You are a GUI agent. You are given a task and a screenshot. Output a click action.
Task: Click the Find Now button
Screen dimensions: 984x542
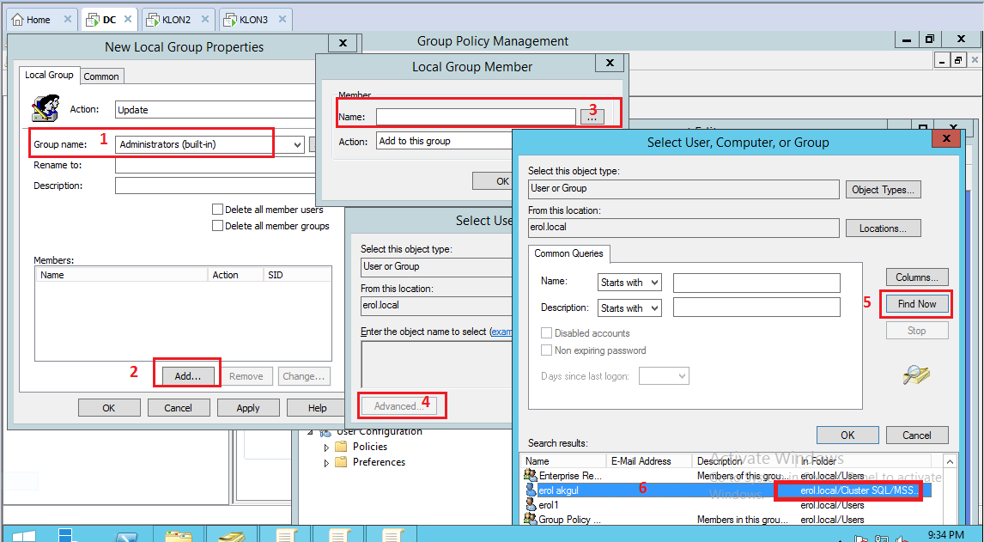pos(916,304)
